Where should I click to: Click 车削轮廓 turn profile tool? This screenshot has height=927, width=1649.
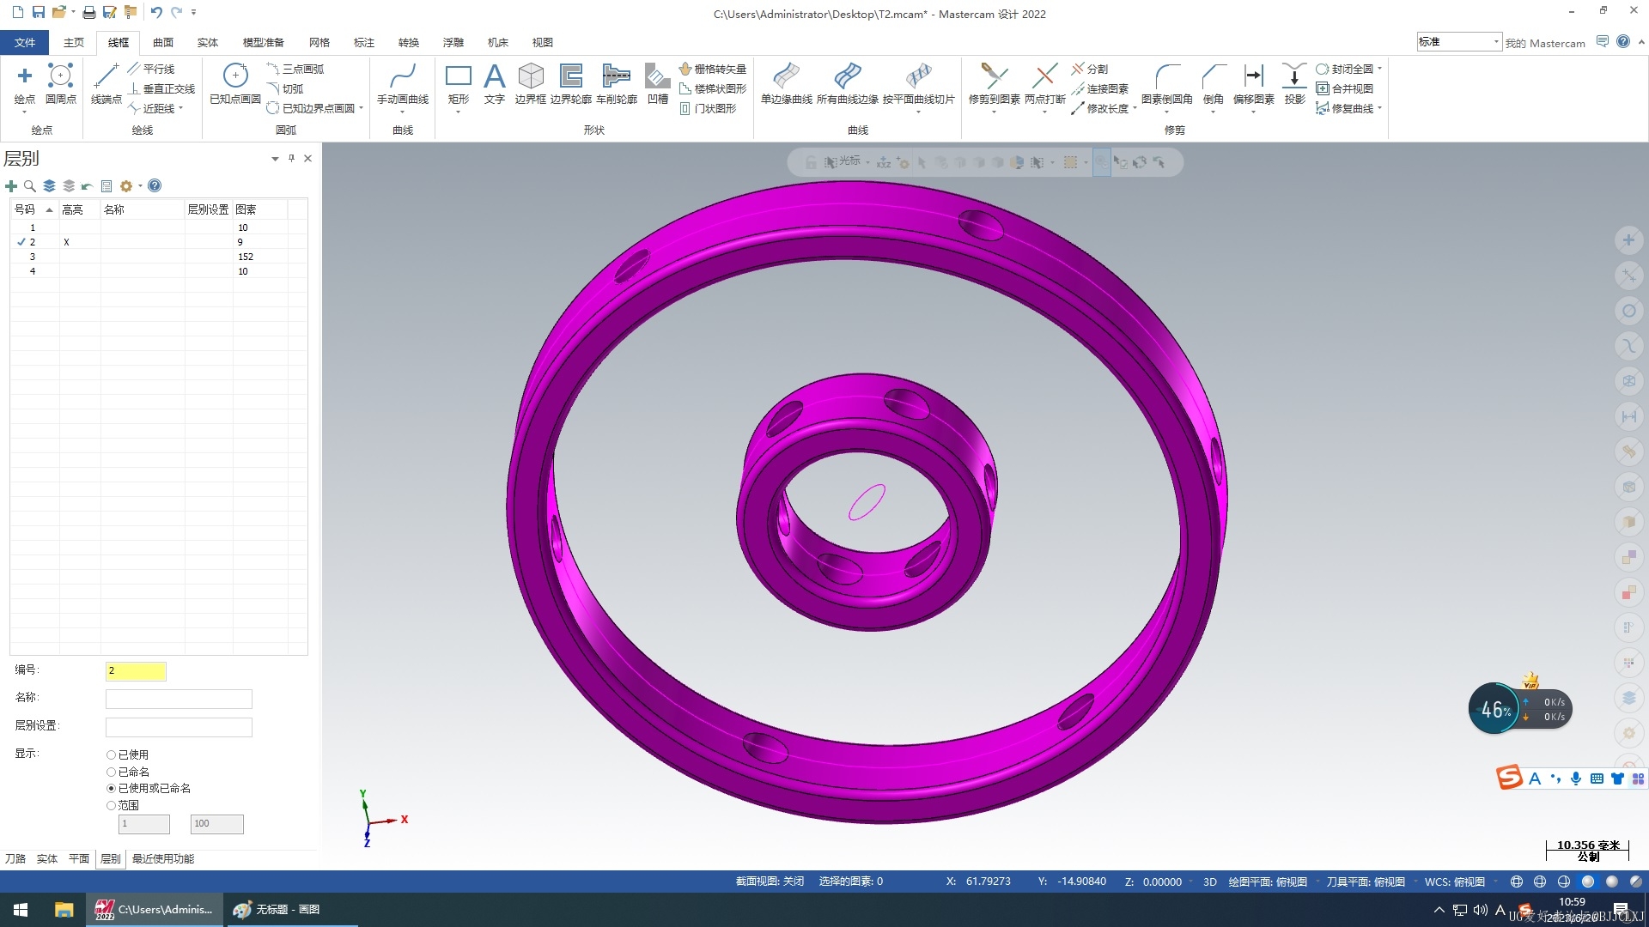(x=617, y=83)
